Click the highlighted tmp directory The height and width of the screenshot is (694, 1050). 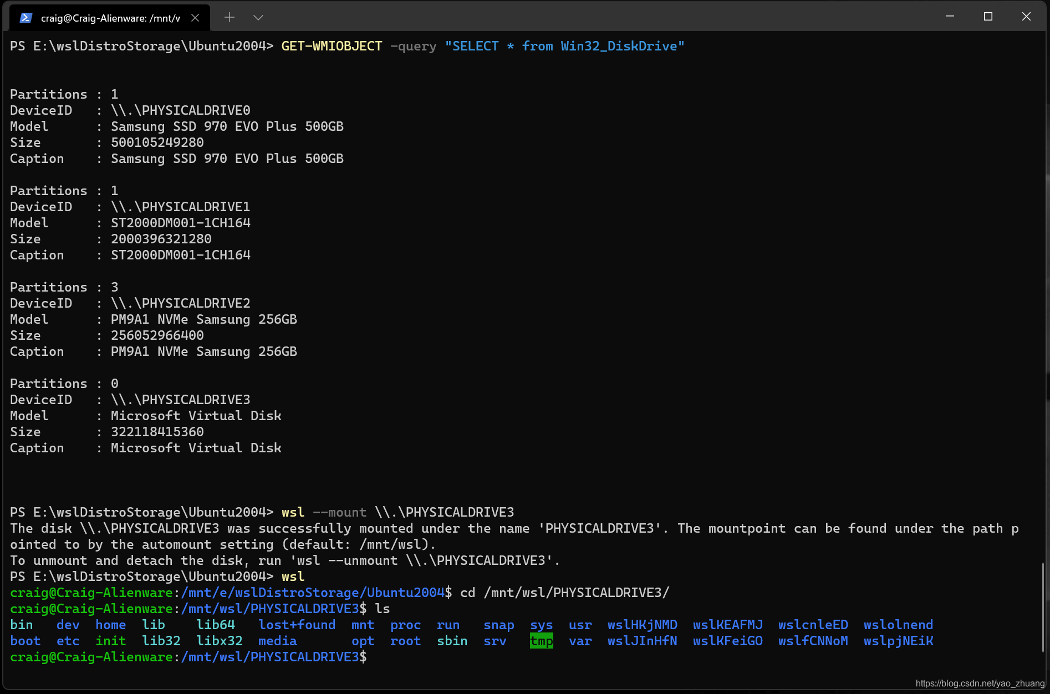[542, 641]
